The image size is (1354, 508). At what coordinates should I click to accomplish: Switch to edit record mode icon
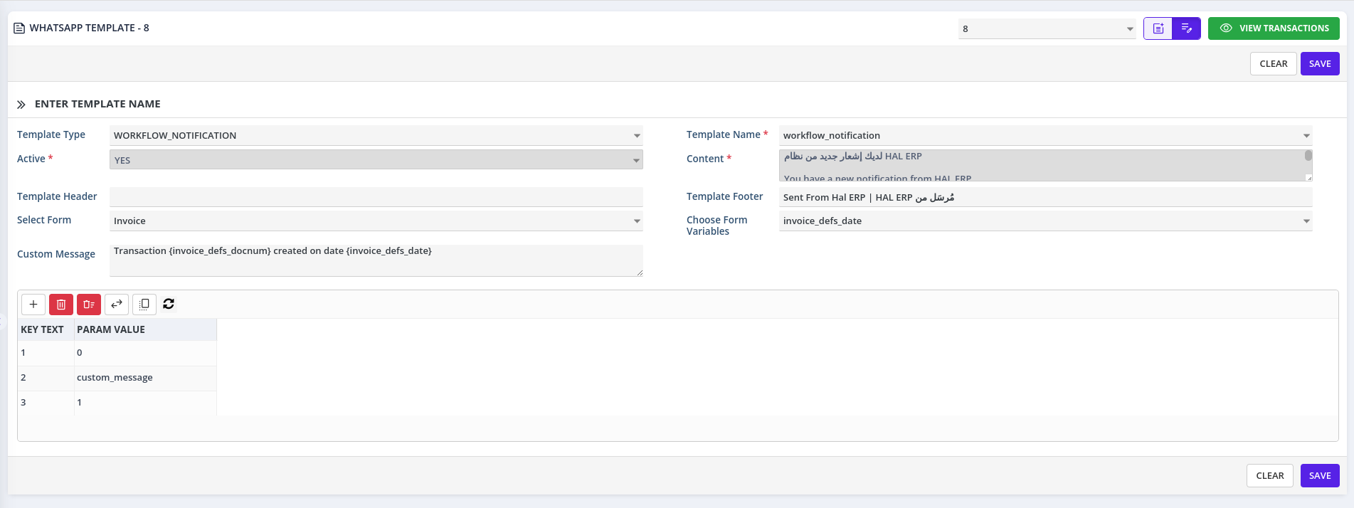1186,28
